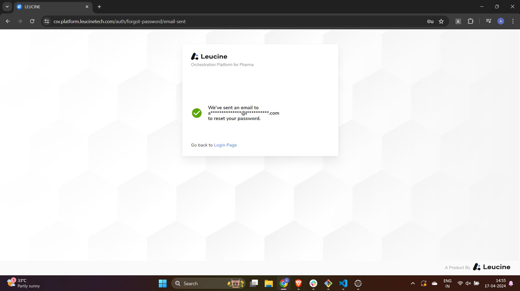Open the ENG IN language switcher
520x291 pixels.
point(447,283)
